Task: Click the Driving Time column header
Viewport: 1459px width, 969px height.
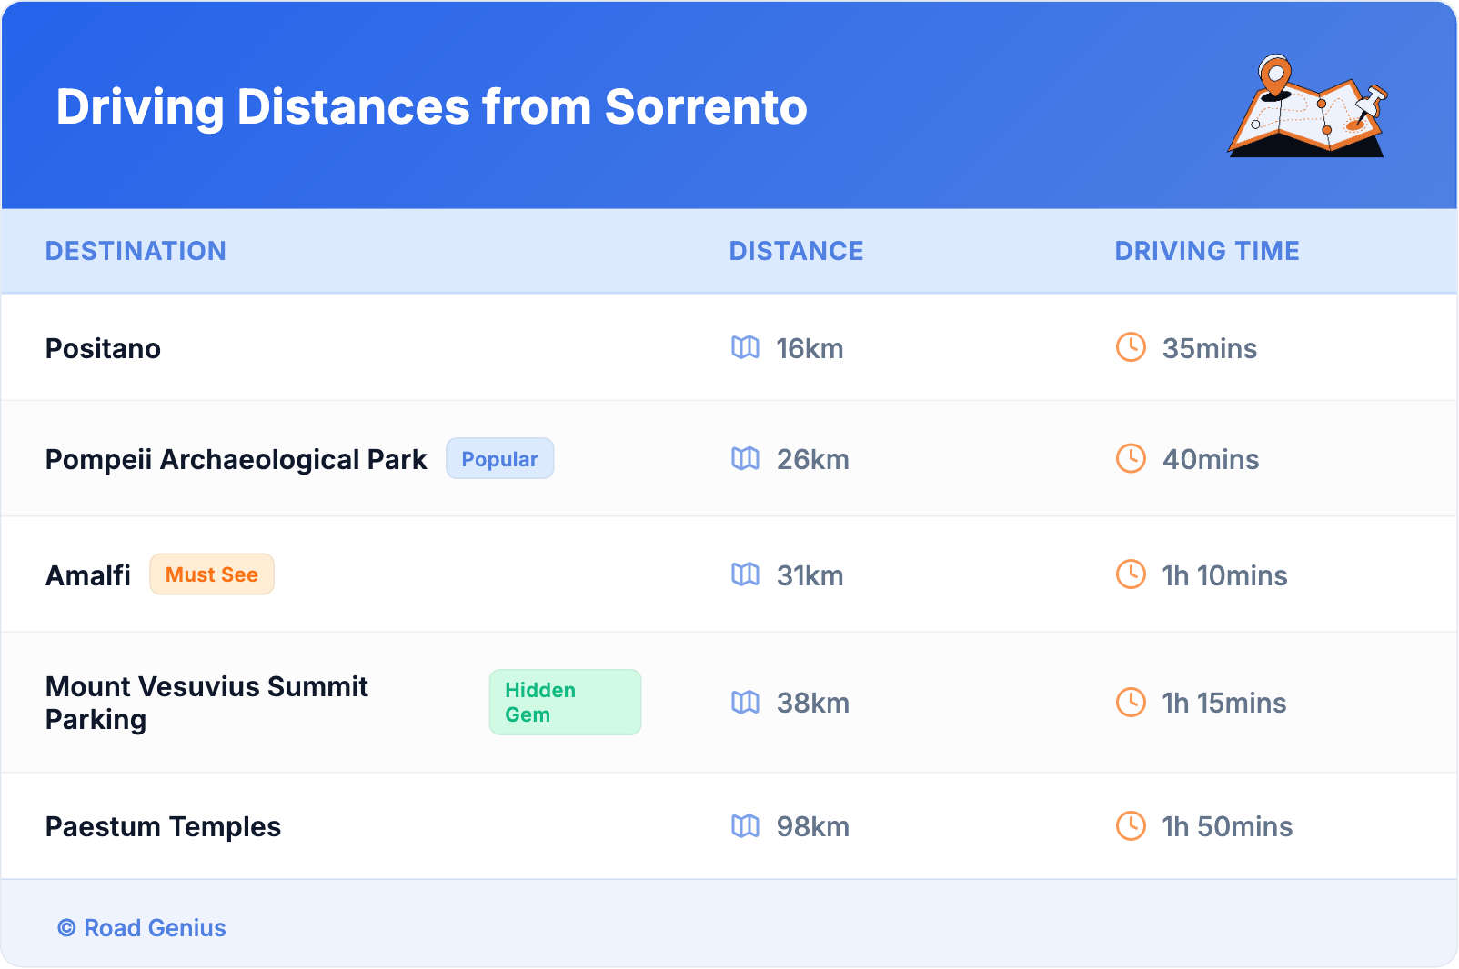Action: pos(1206,251)
